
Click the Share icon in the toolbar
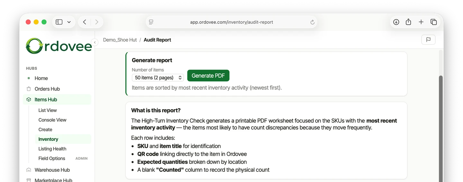pos(408,22)
